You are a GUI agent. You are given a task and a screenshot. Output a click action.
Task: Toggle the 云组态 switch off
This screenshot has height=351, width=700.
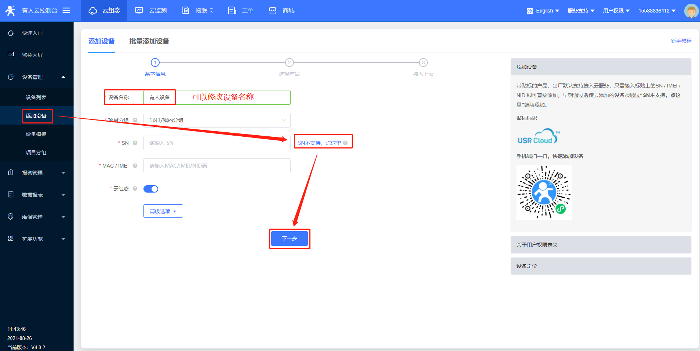pyautogui.click(x=151, y=189)
